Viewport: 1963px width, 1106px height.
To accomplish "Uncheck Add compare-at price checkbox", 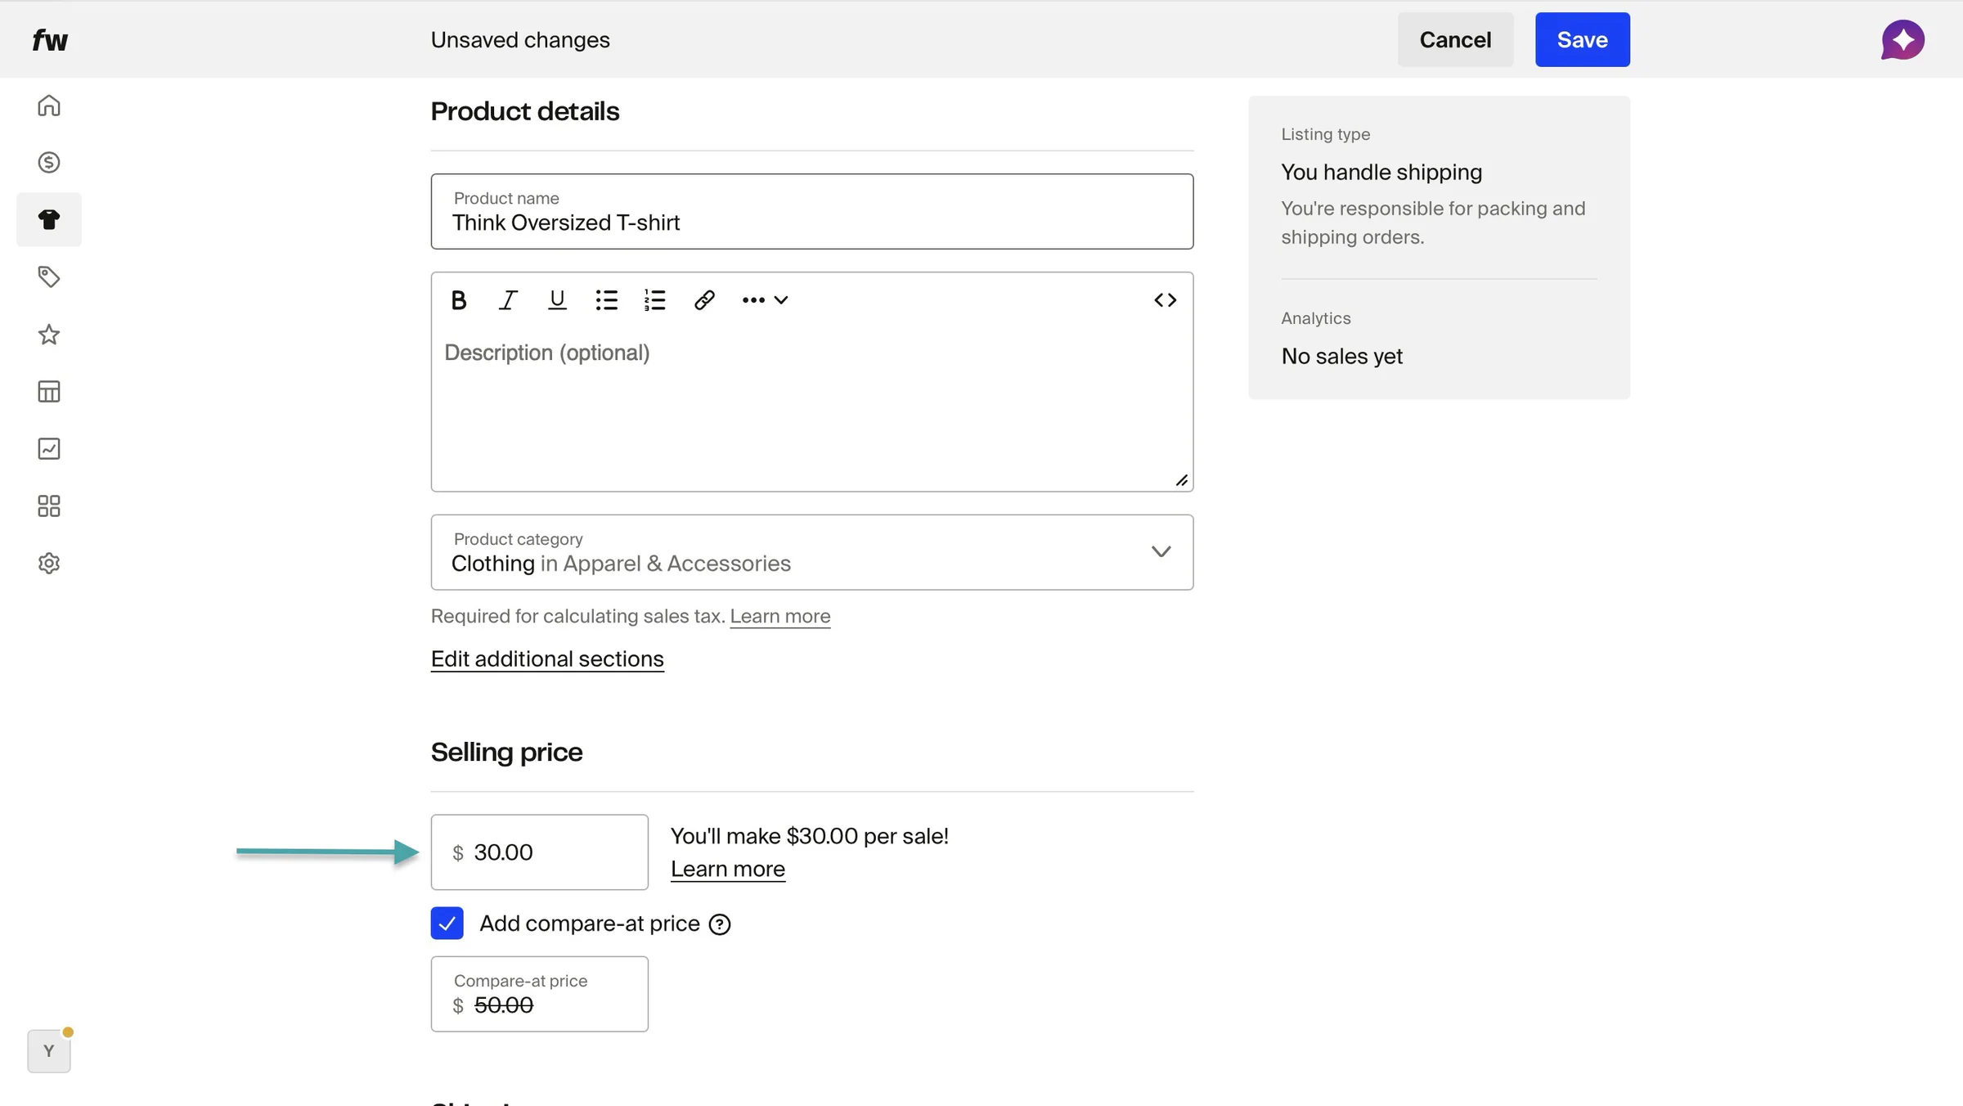I will (x=447, y=923).
